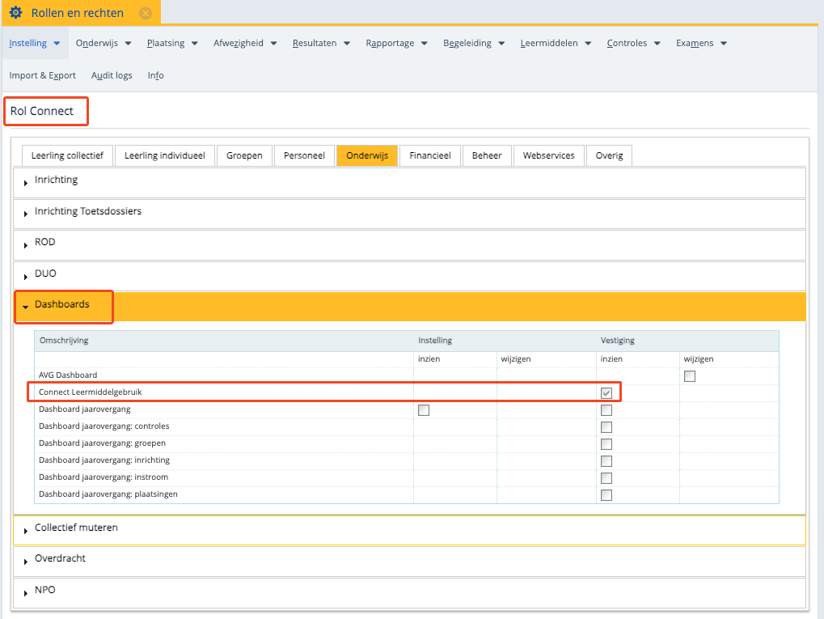Expand the Collectief muteren section
The height and width of the screenshot is (619, 824).
tap(75, 528)
